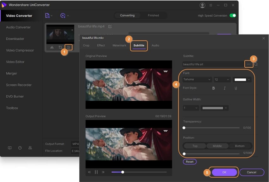Open the user account icon in title bar

point(203,5)
